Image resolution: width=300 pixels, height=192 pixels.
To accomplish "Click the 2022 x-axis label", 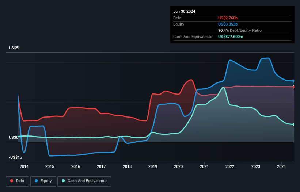I will (x=230, y=166).
